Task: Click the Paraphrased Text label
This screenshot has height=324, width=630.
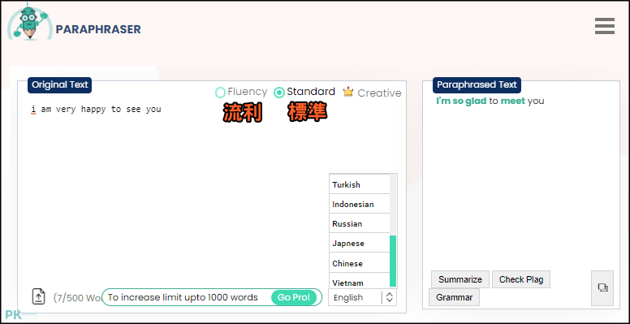Action: tap(477, 84)
